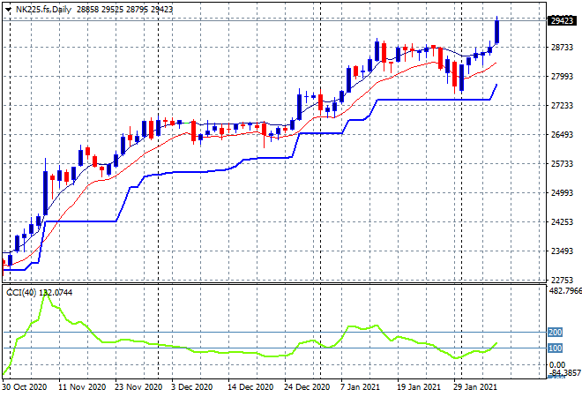Click the 25733 price axis label

(562, 163)
